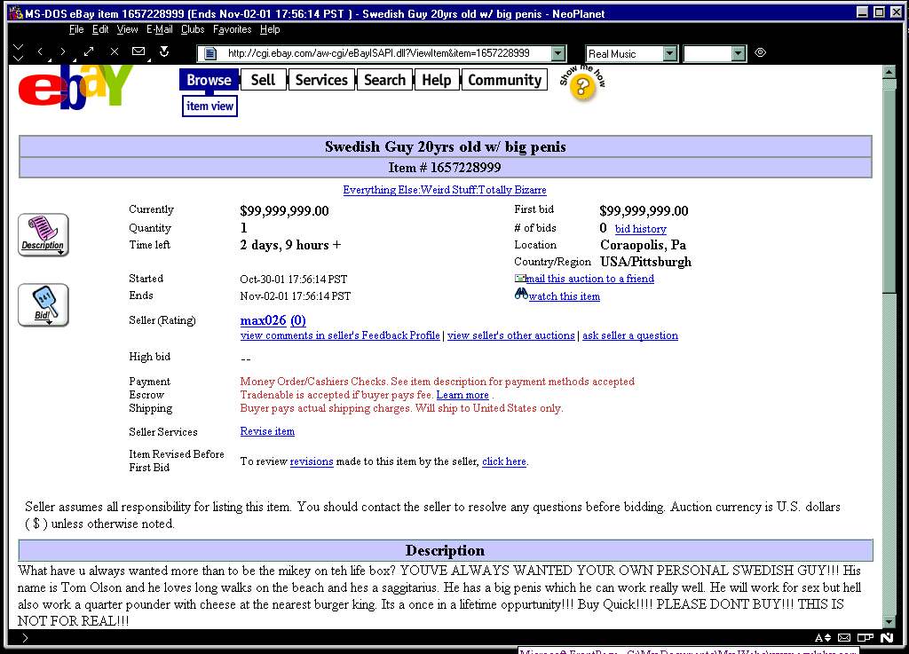This screenshot has width=909, height=654.
Task: Click the first bid $99,999,999.00 value
Action: click(644, 211)
